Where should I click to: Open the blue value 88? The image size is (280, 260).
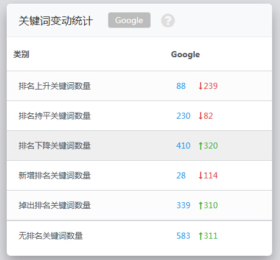point(181,86)
